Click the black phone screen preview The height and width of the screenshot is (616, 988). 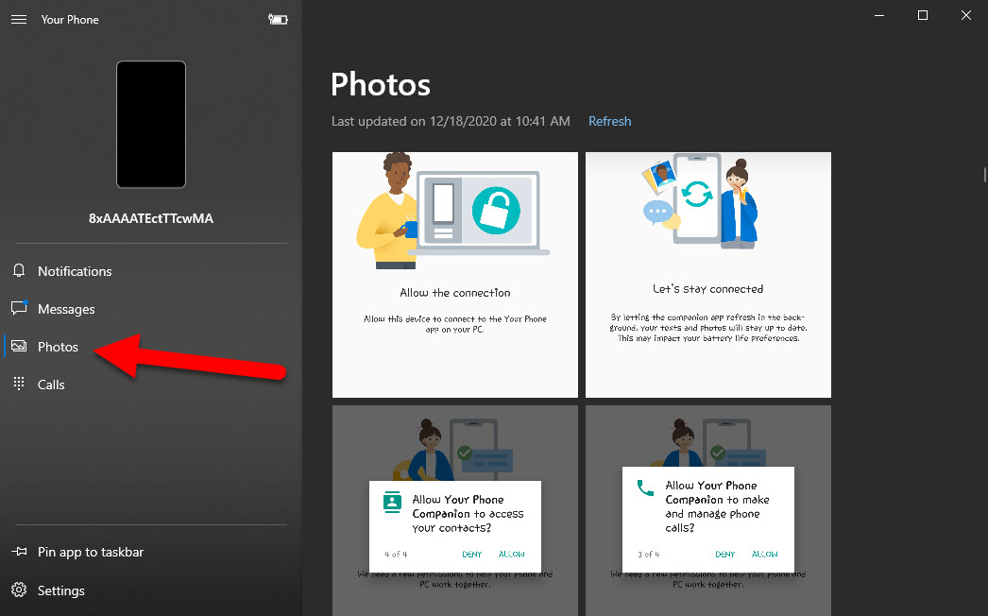click(150, 124)
